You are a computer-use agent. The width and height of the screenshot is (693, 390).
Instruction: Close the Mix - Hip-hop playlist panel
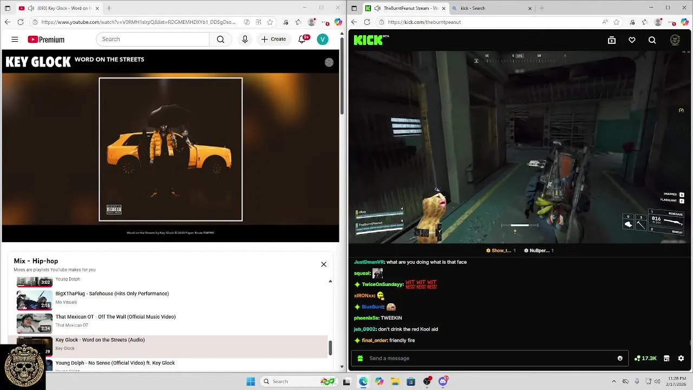click(324, 264)
